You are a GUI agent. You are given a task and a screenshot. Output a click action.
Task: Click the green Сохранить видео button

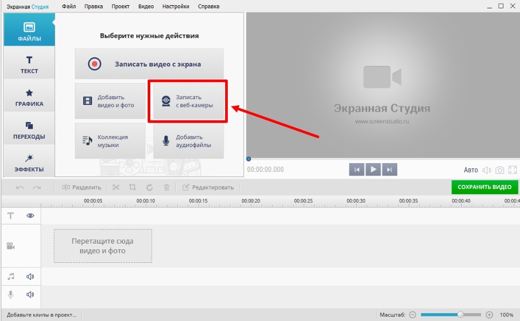tap(484, 187)
